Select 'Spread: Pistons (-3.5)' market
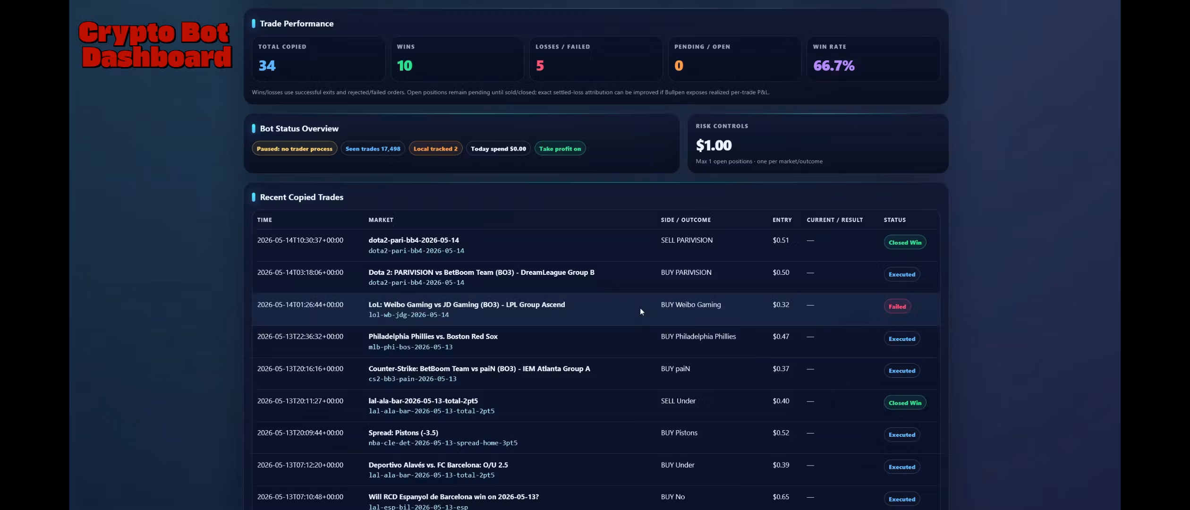The image size is (1190, 510). tap(403, 433)
